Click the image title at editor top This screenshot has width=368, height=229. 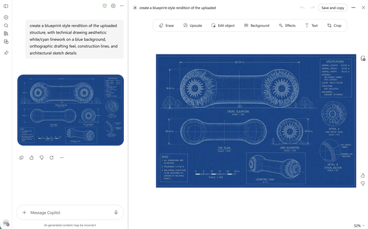tap(177, 8)
